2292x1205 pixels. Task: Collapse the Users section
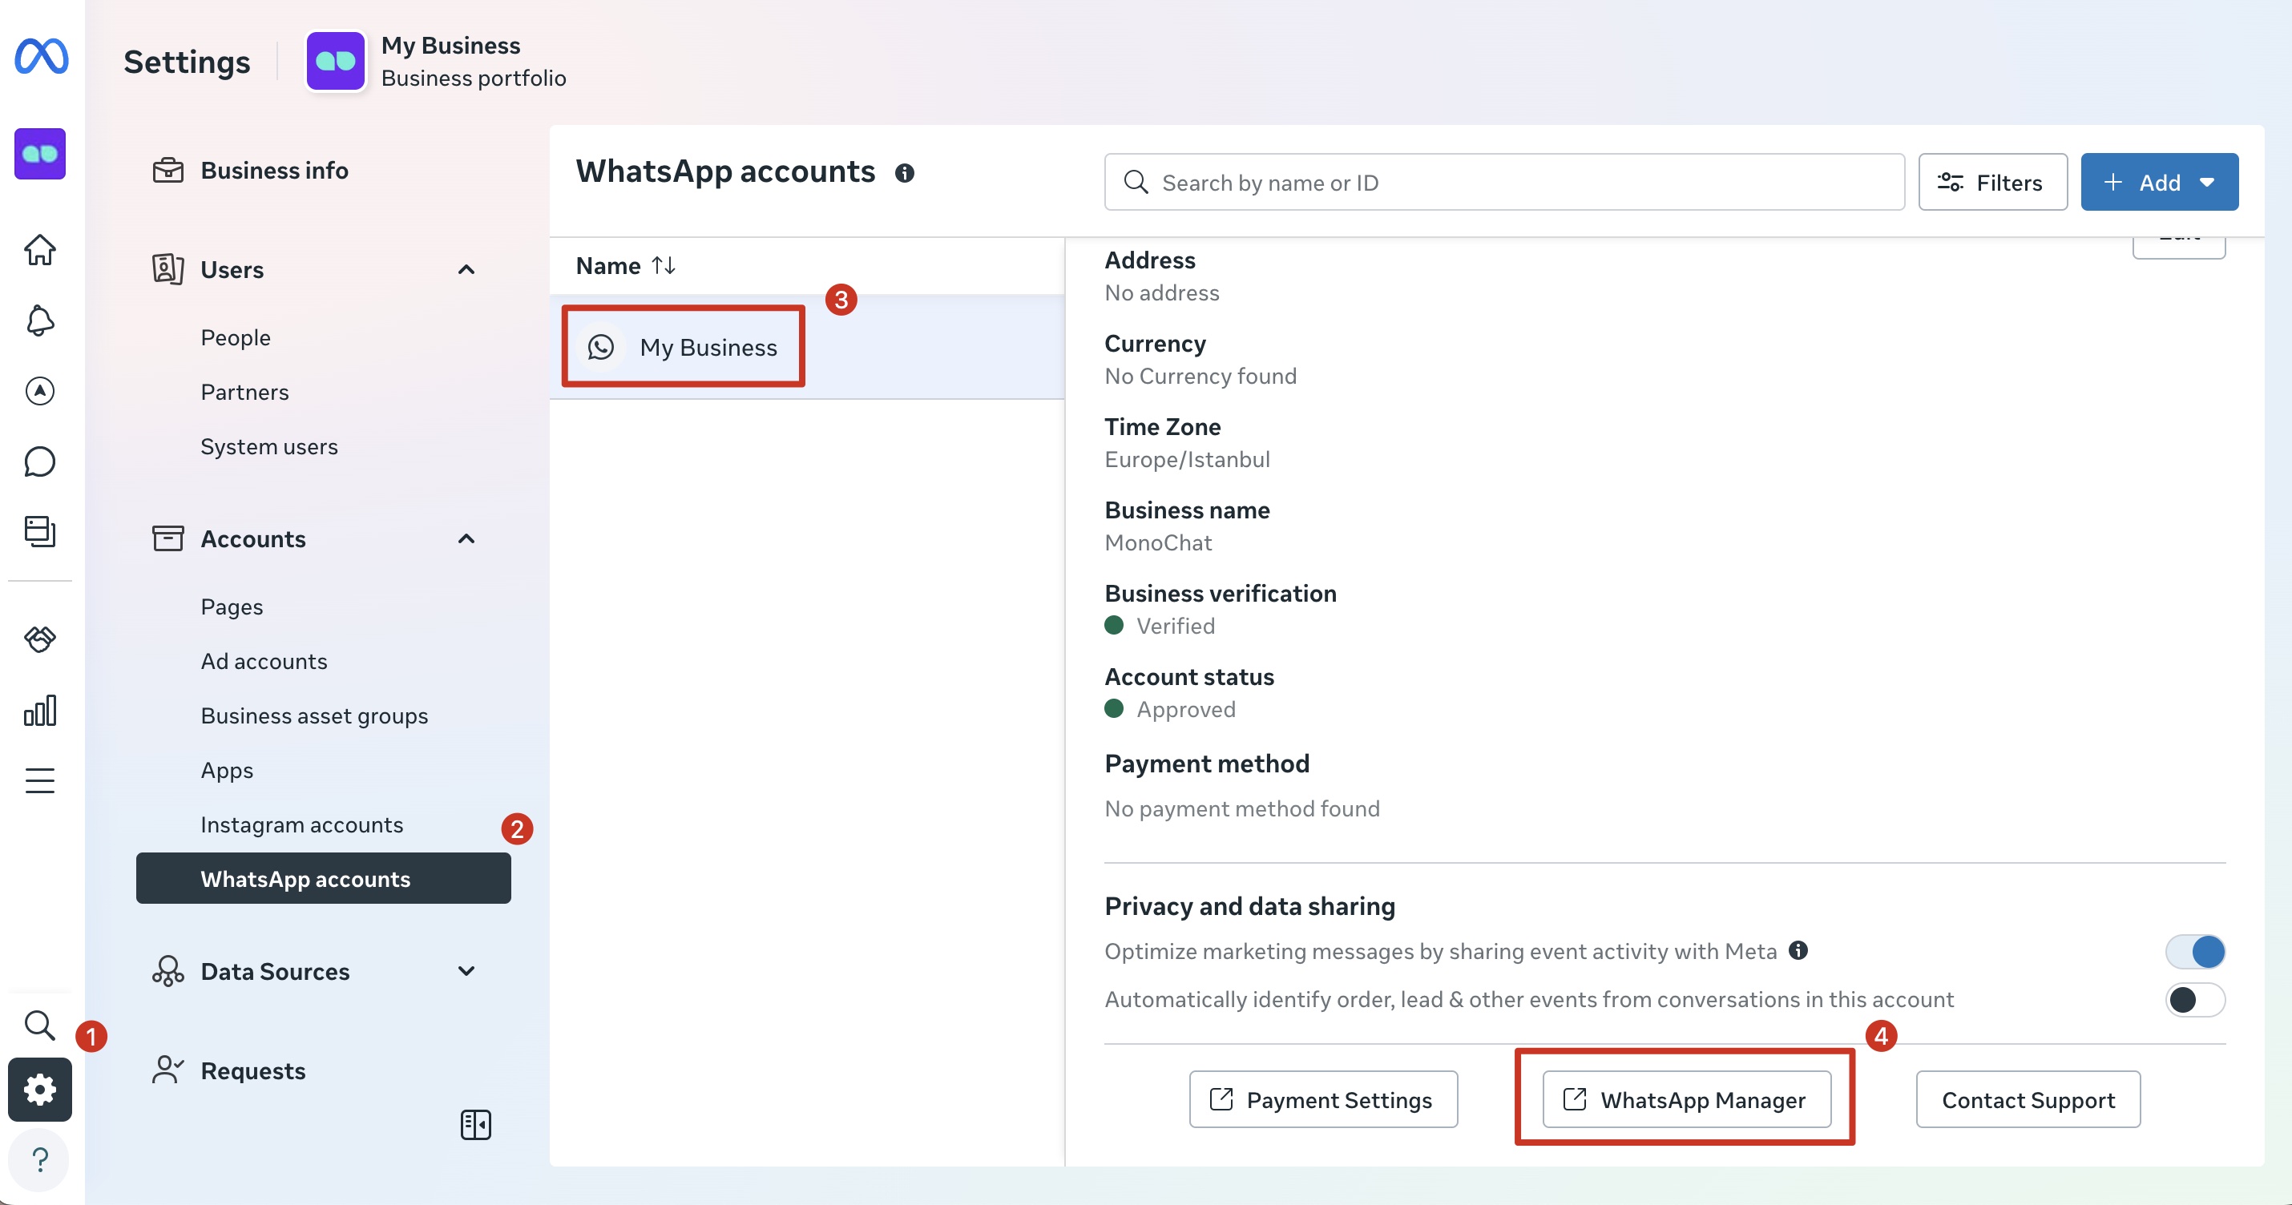point(466,269)
